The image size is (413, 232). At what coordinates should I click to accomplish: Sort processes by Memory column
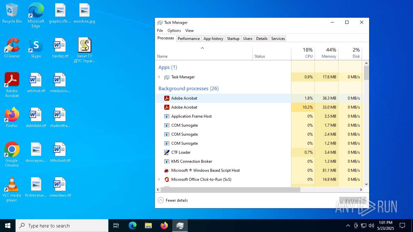tap(327, 53)
